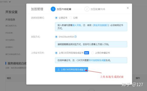Select the 公钥 radio option
This screenshot has height=91, width=147.
(x=71, y=18)
